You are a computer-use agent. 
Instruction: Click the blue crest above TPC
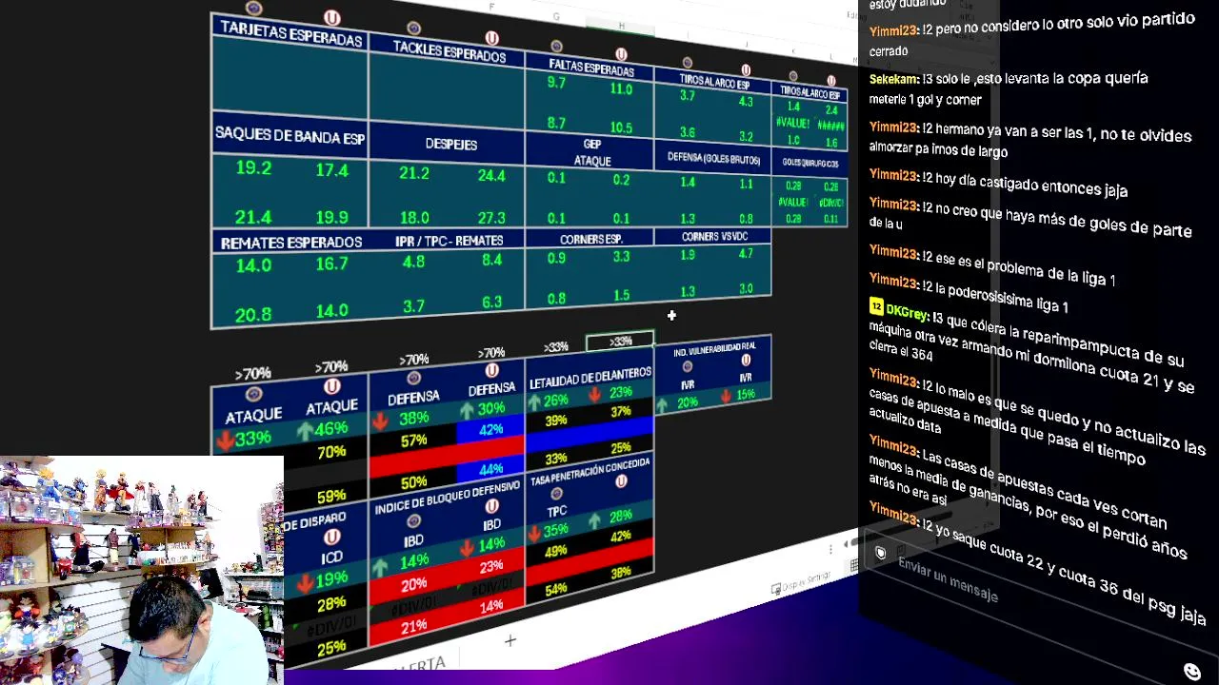556,494
